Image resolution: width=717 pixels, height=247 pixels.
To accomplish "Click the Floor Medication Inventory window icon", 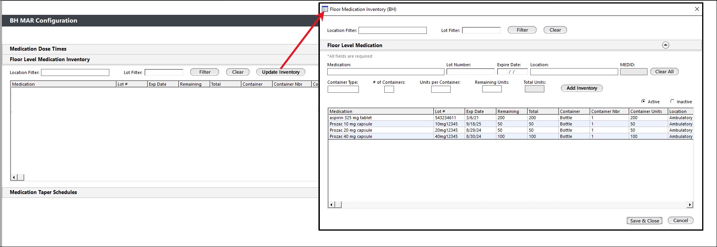I will (325, 9).
